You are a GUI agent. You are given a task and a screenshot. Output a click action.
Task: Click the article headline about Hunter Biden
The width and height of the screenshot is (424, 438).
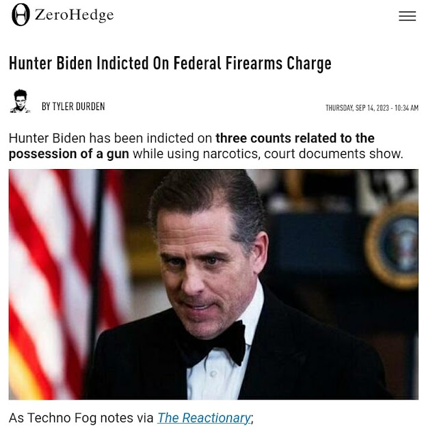[x=170, y=64]
